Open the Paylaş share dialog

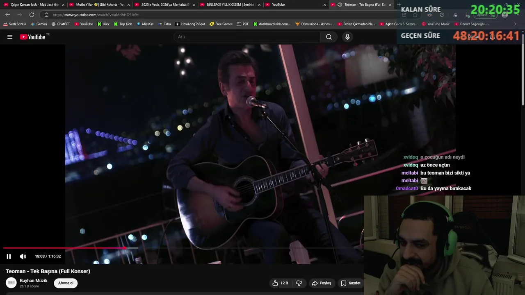[x=321, y=283]
